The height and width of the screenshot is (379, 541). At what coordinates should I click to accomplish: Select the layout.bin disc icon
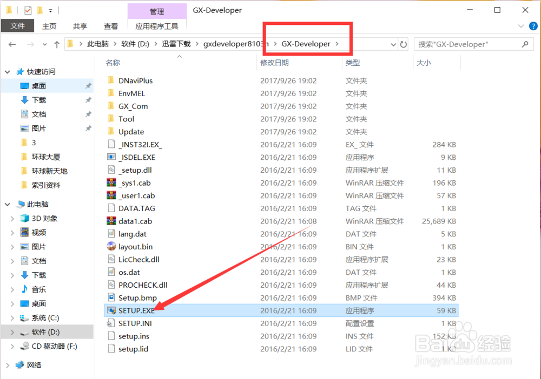click(x=111, y=246)
